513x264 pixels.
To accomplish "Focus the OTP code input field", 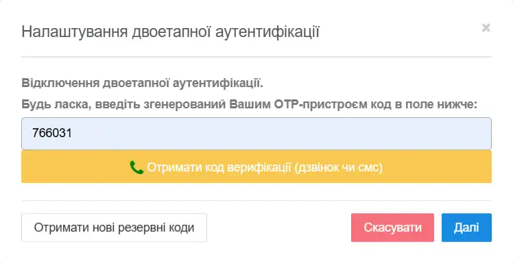I will 256,134.
